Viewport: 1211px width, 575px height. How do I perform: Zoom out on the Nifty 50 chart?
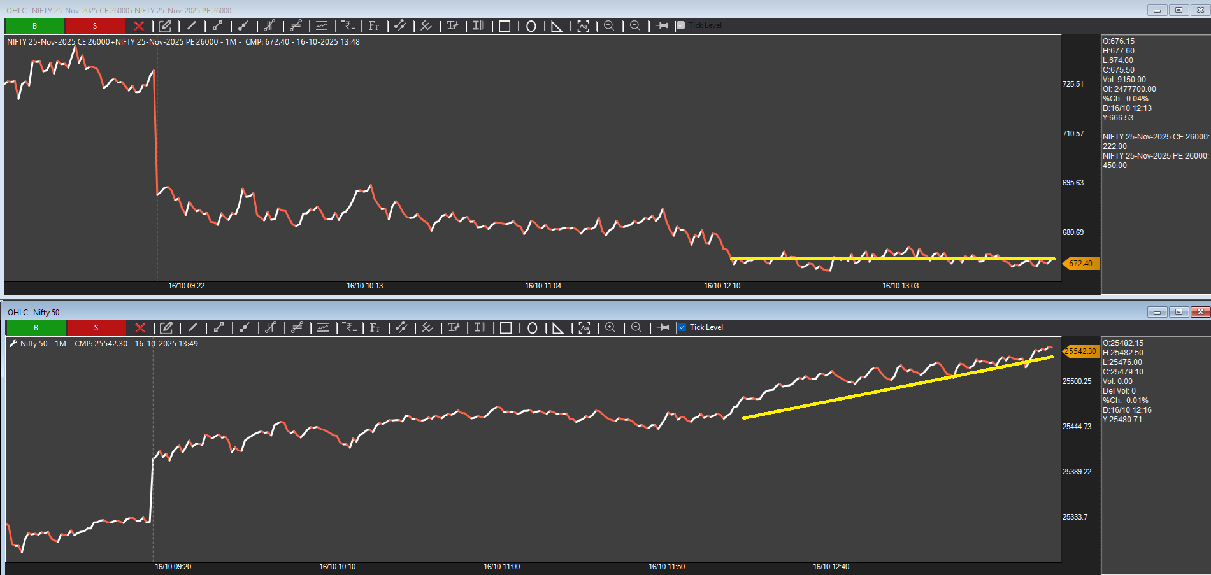coord(636,328)
